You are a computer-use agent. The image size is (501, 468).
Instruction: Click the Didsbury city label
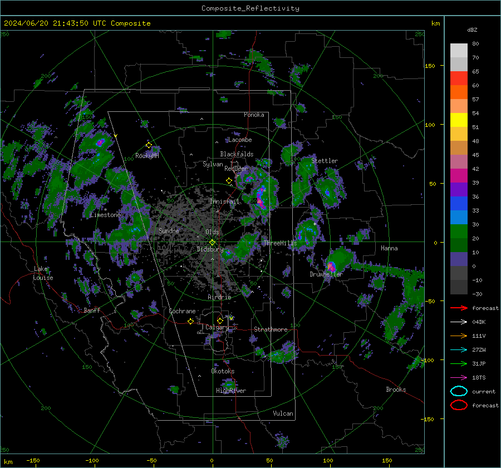[x=210, y=249]
